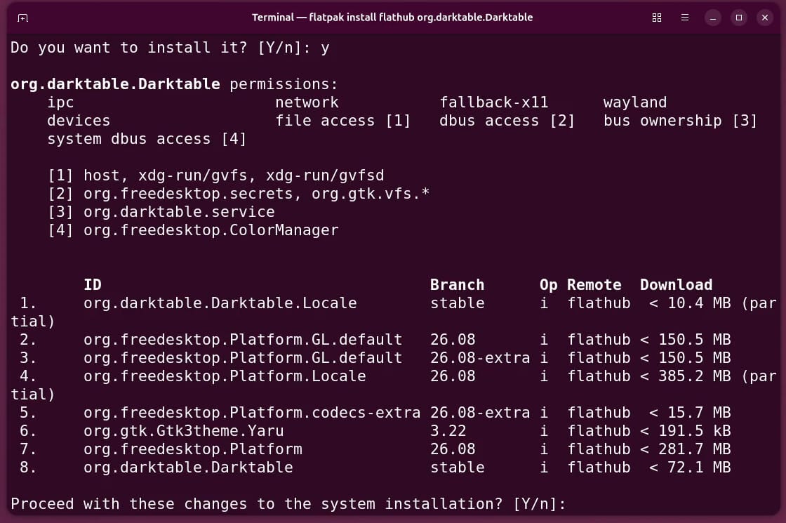Minimize the terminal window

713,18
